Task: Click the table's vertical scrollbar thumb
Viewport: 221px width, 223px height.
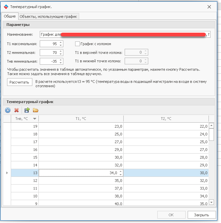Action: point(211,135)
